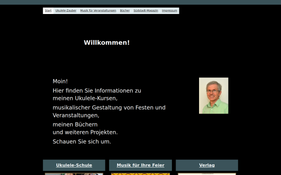Click the Verlag heading link
Viewport: 281px width, 175px height.
207,165
